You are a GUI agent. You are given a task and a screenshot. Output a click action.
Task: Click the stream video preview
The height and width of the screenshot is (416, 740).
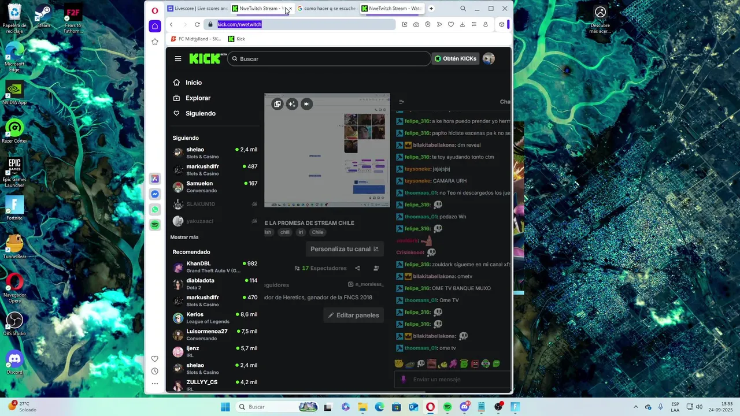[327, 150]
